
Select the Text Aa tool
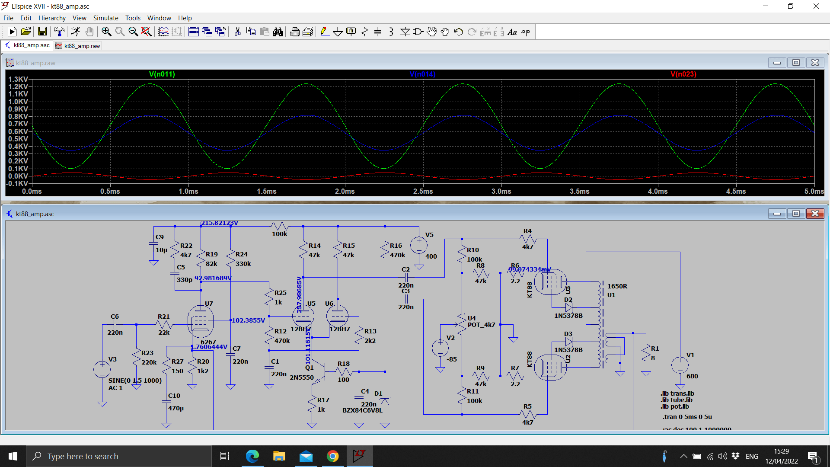click(512, 32)
